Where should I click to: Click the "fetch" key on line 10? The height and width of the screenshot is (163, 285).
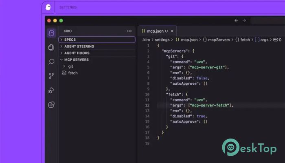pyautogui.click(x=173, y=95)
